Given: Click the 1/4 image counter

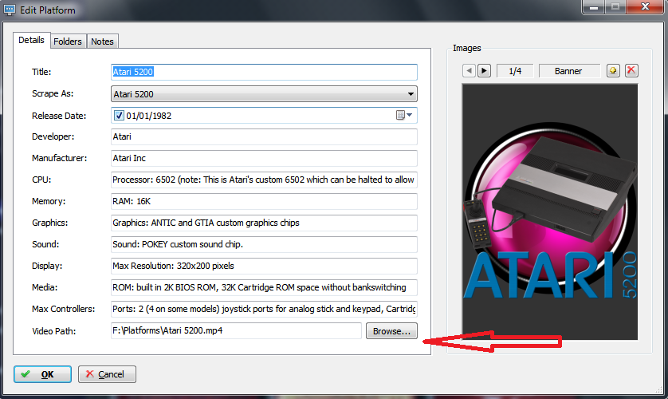Looking at the screenshot, I should (x=515, y=71).
